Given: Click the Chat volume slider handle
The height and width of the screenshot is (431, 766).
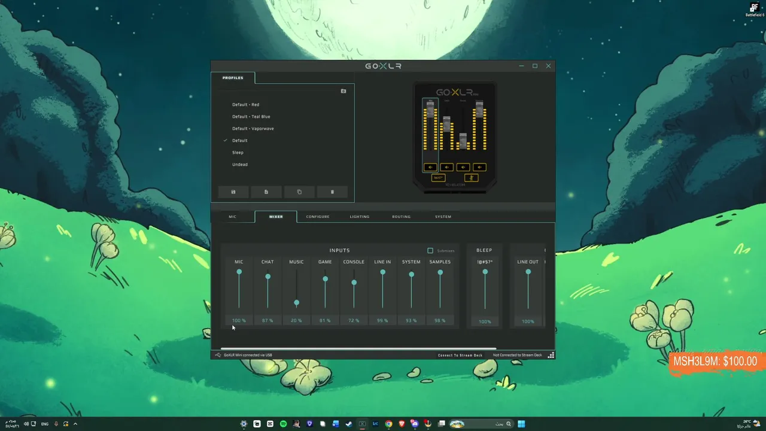Looking at the screenshot, I should tap(268, 277).
